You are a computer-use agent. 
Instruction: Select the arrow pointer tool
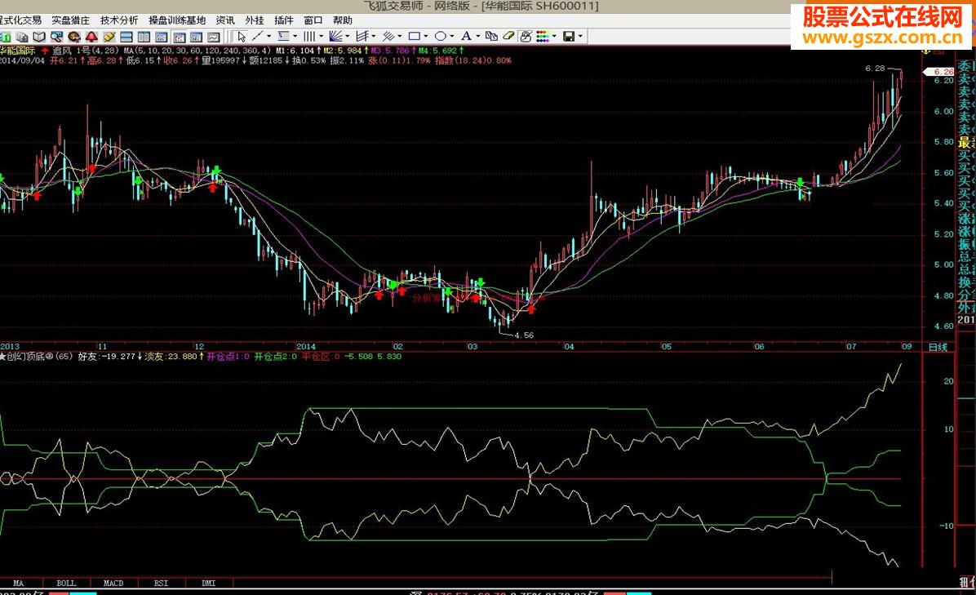click(x=242, y=37)
